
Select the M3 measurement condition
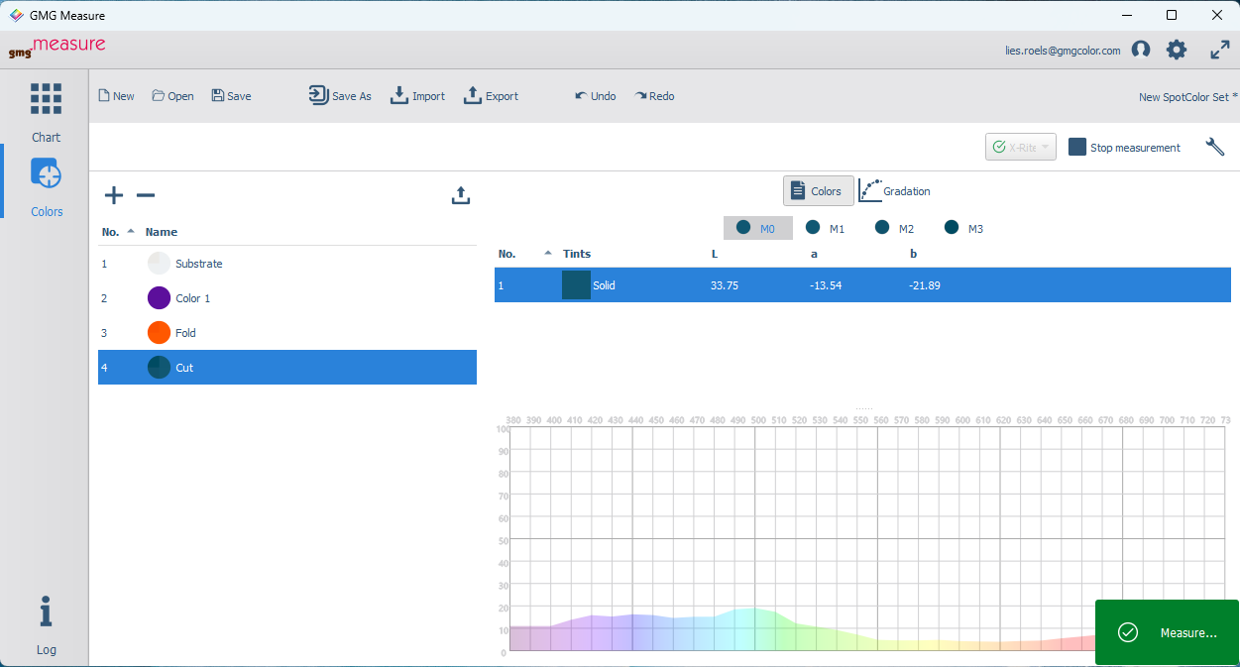(x=964, y=228)
